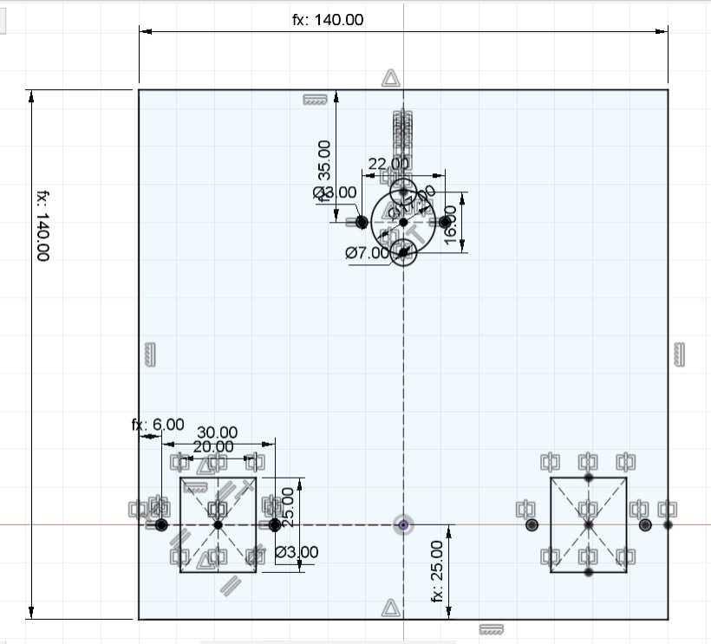Viewport: 711px width, 644px height.
Task: Select the 22.00 dimension above the circle
Action: [x=388, y=164]
